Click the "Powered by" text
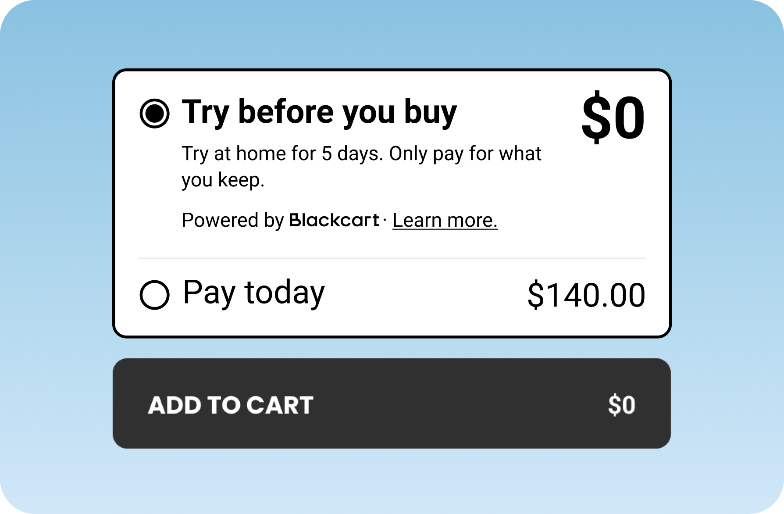The width and height of the screenshot is (784, 514). pos(233,220)
